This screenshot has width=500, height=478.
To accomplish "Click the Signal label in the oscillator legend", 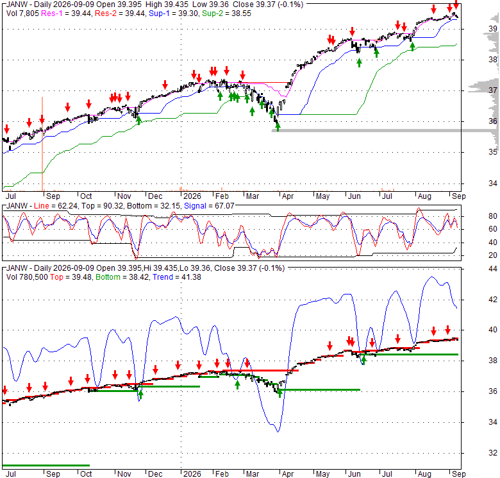I will [x=195, y=206].
